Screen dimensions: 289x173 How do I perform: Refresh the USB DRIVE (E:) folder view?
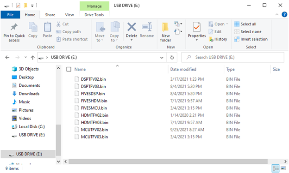click(172, 58)
